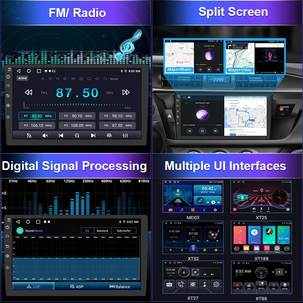Screen dimensions: 303x303
Task: Open the XT25 interface thumbnail
Action: [261, 197]
